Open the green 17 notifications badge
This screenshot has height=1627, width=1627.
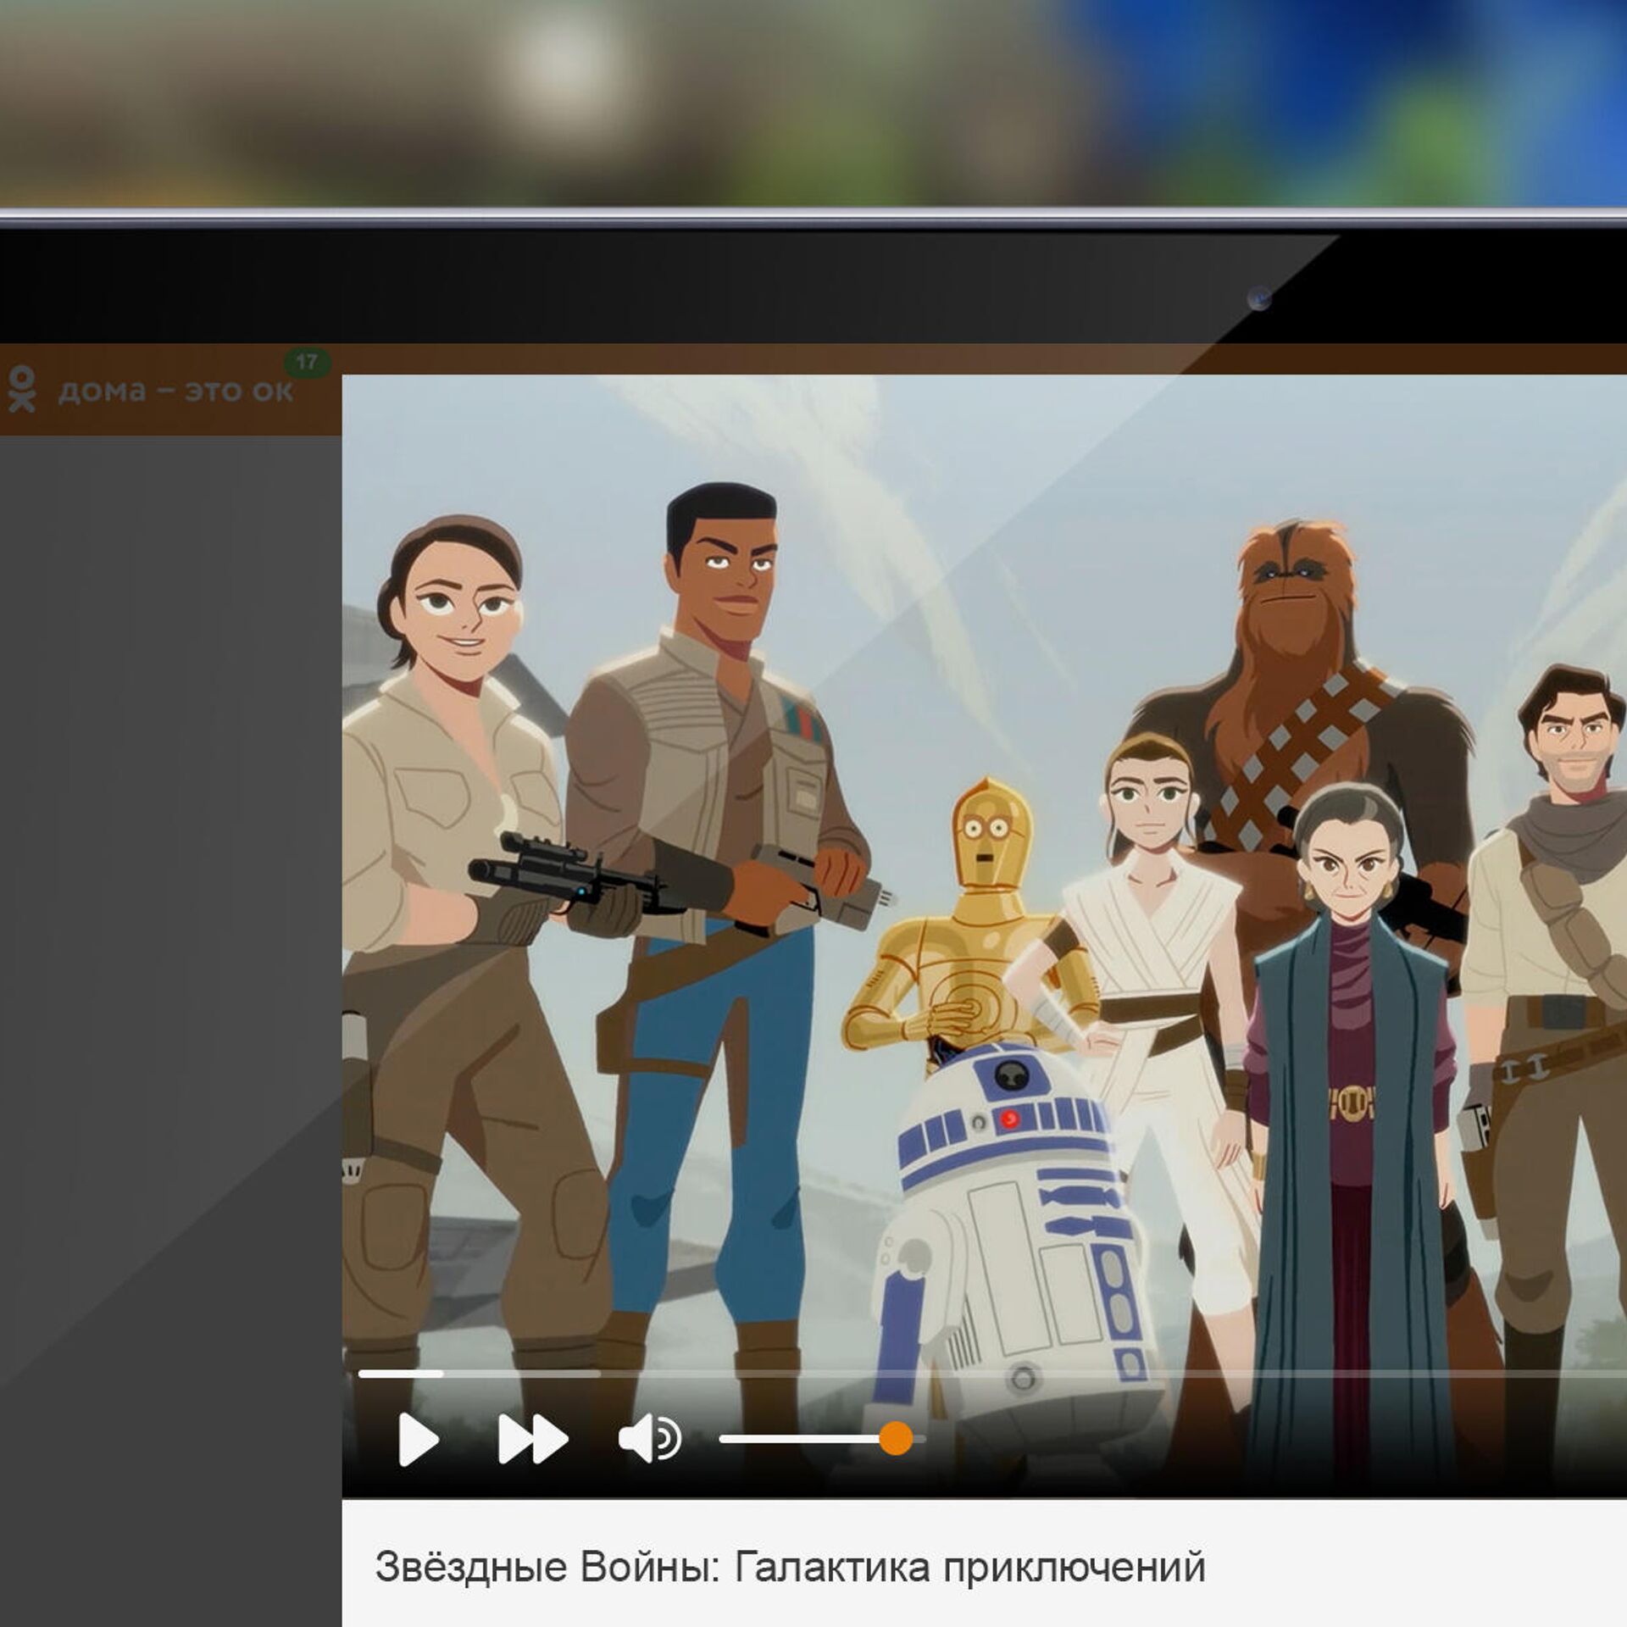(306, 363)
